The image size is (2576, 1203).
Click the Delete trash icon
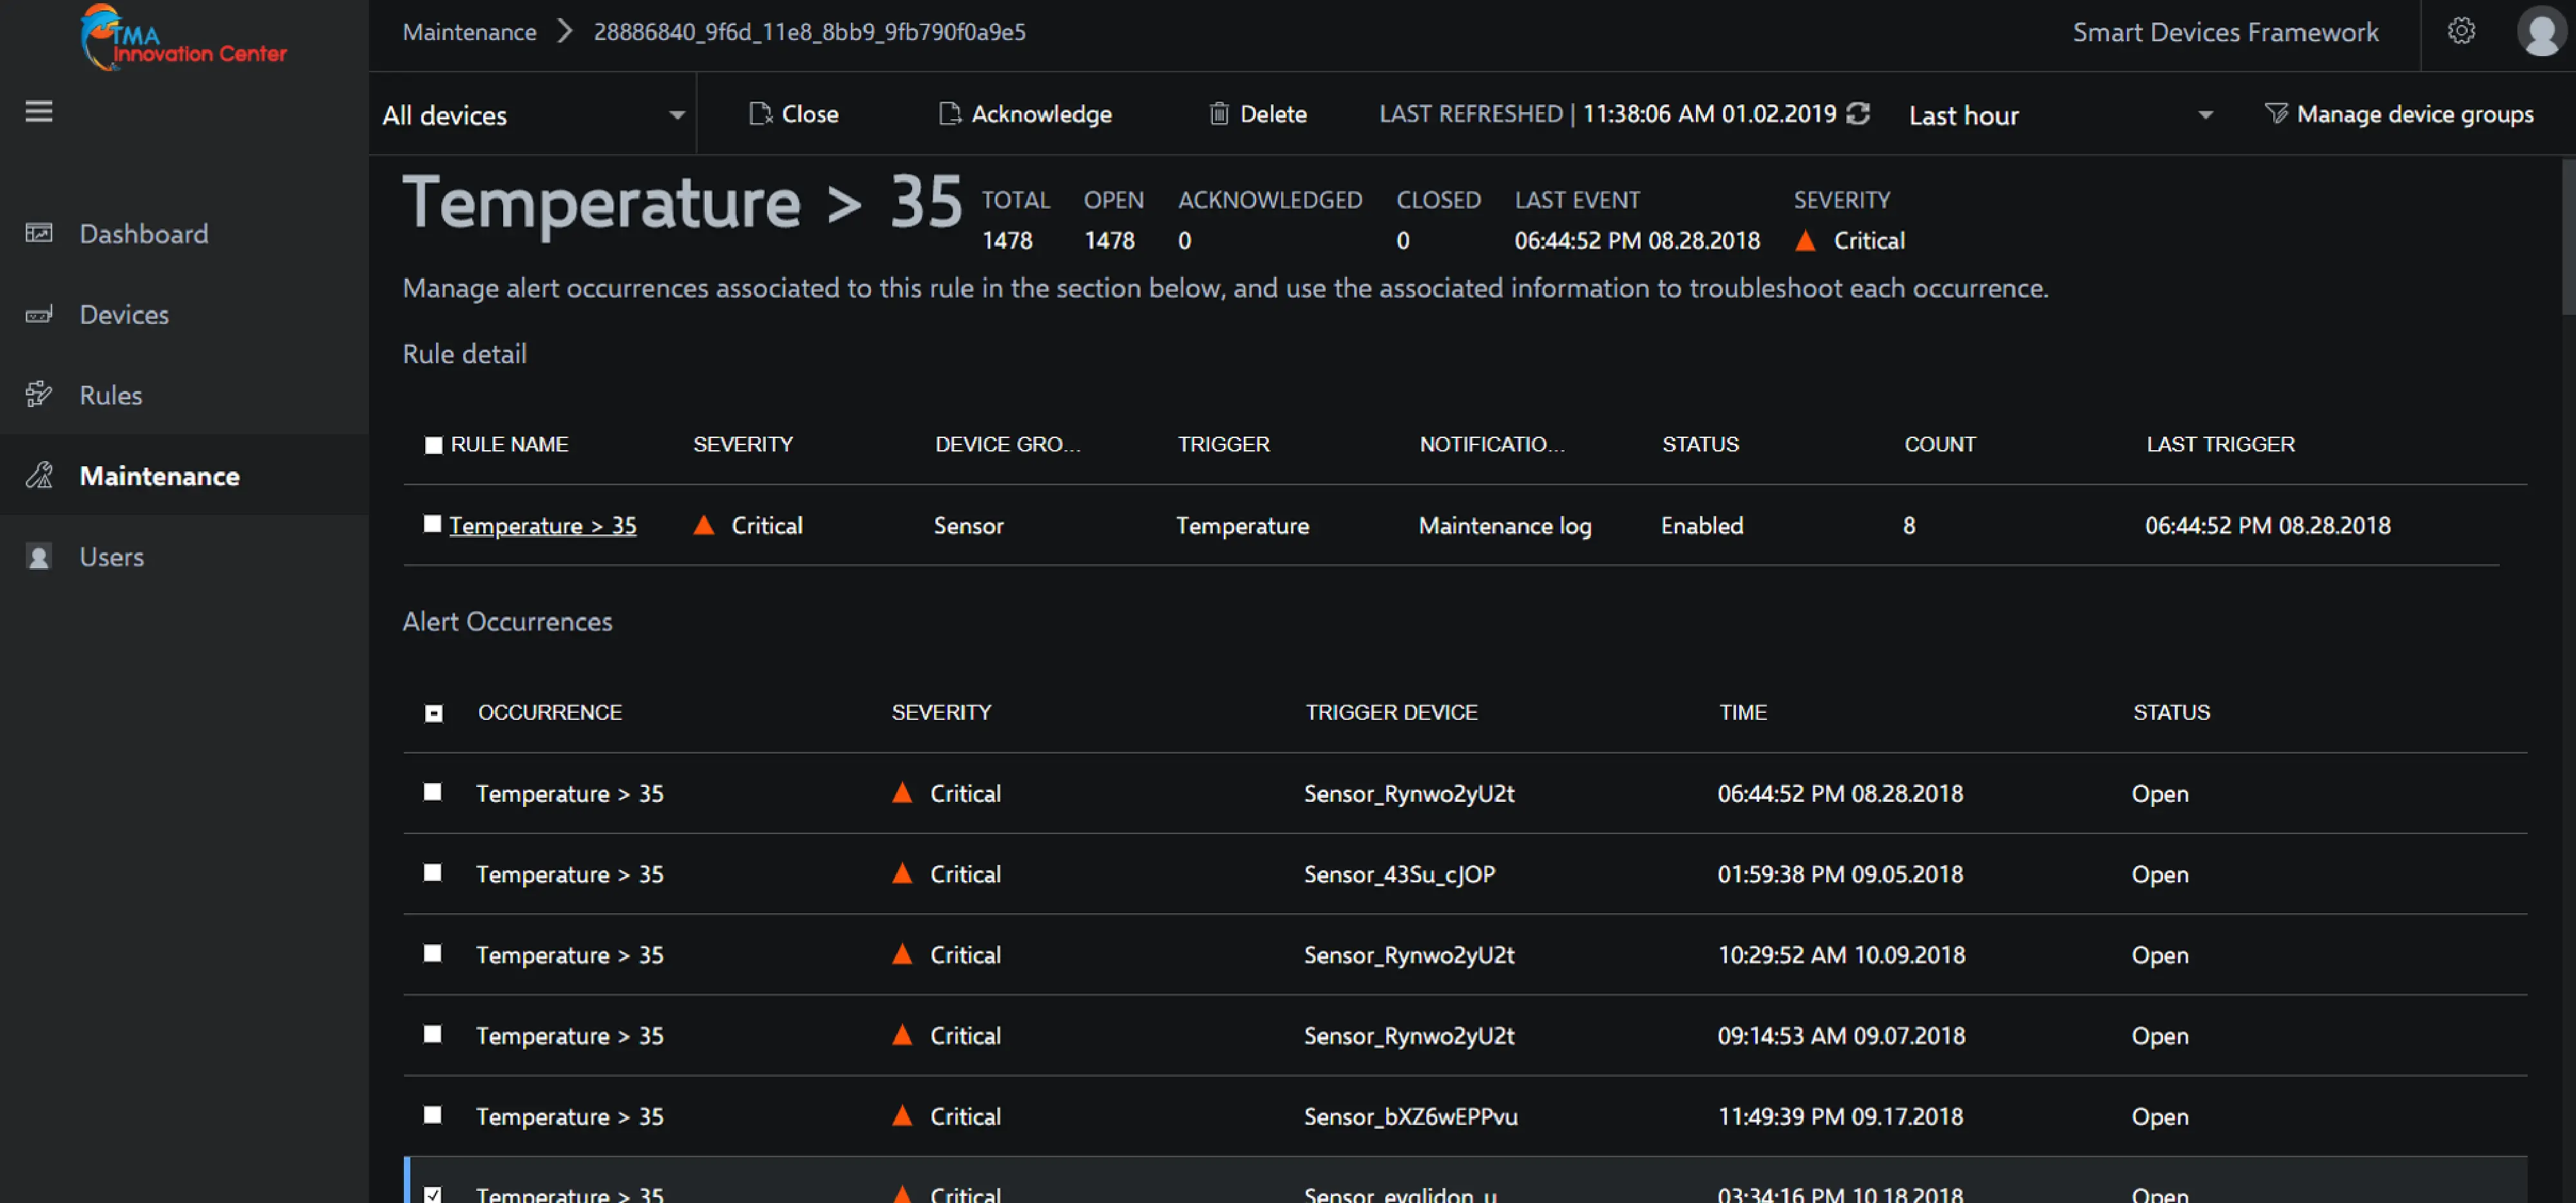tap(1218, 114)
